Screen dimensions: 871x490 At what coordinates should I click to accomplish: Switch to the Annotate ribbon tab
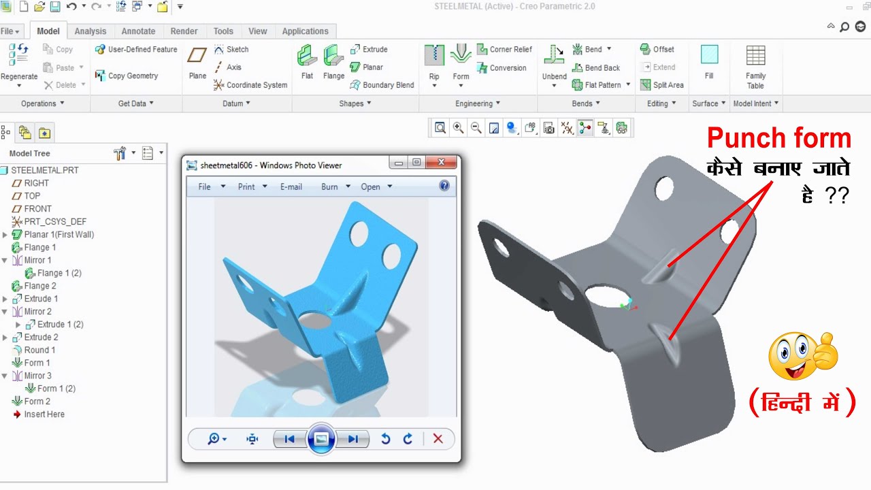(x=138, y=31)
